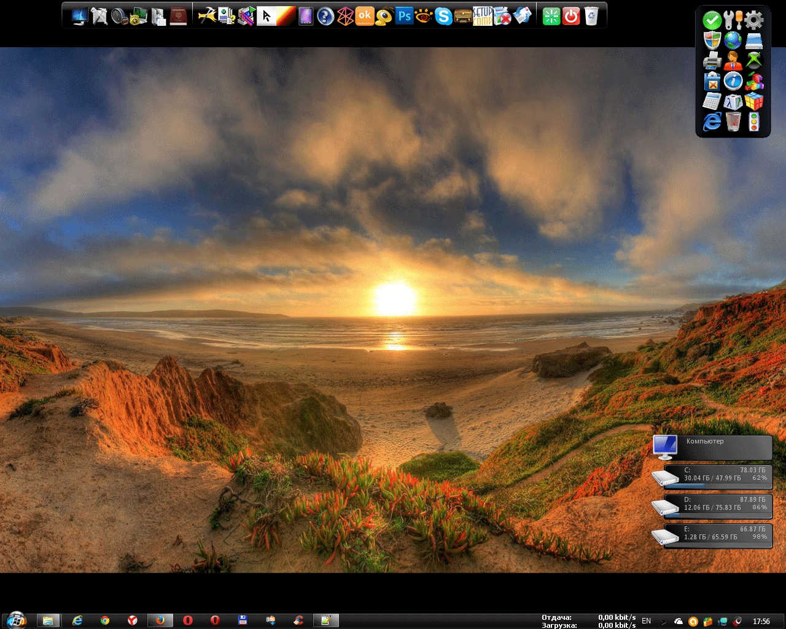Open the calculator icon in side panel
This screenshot has height=629, width=786.
point(712,101)
